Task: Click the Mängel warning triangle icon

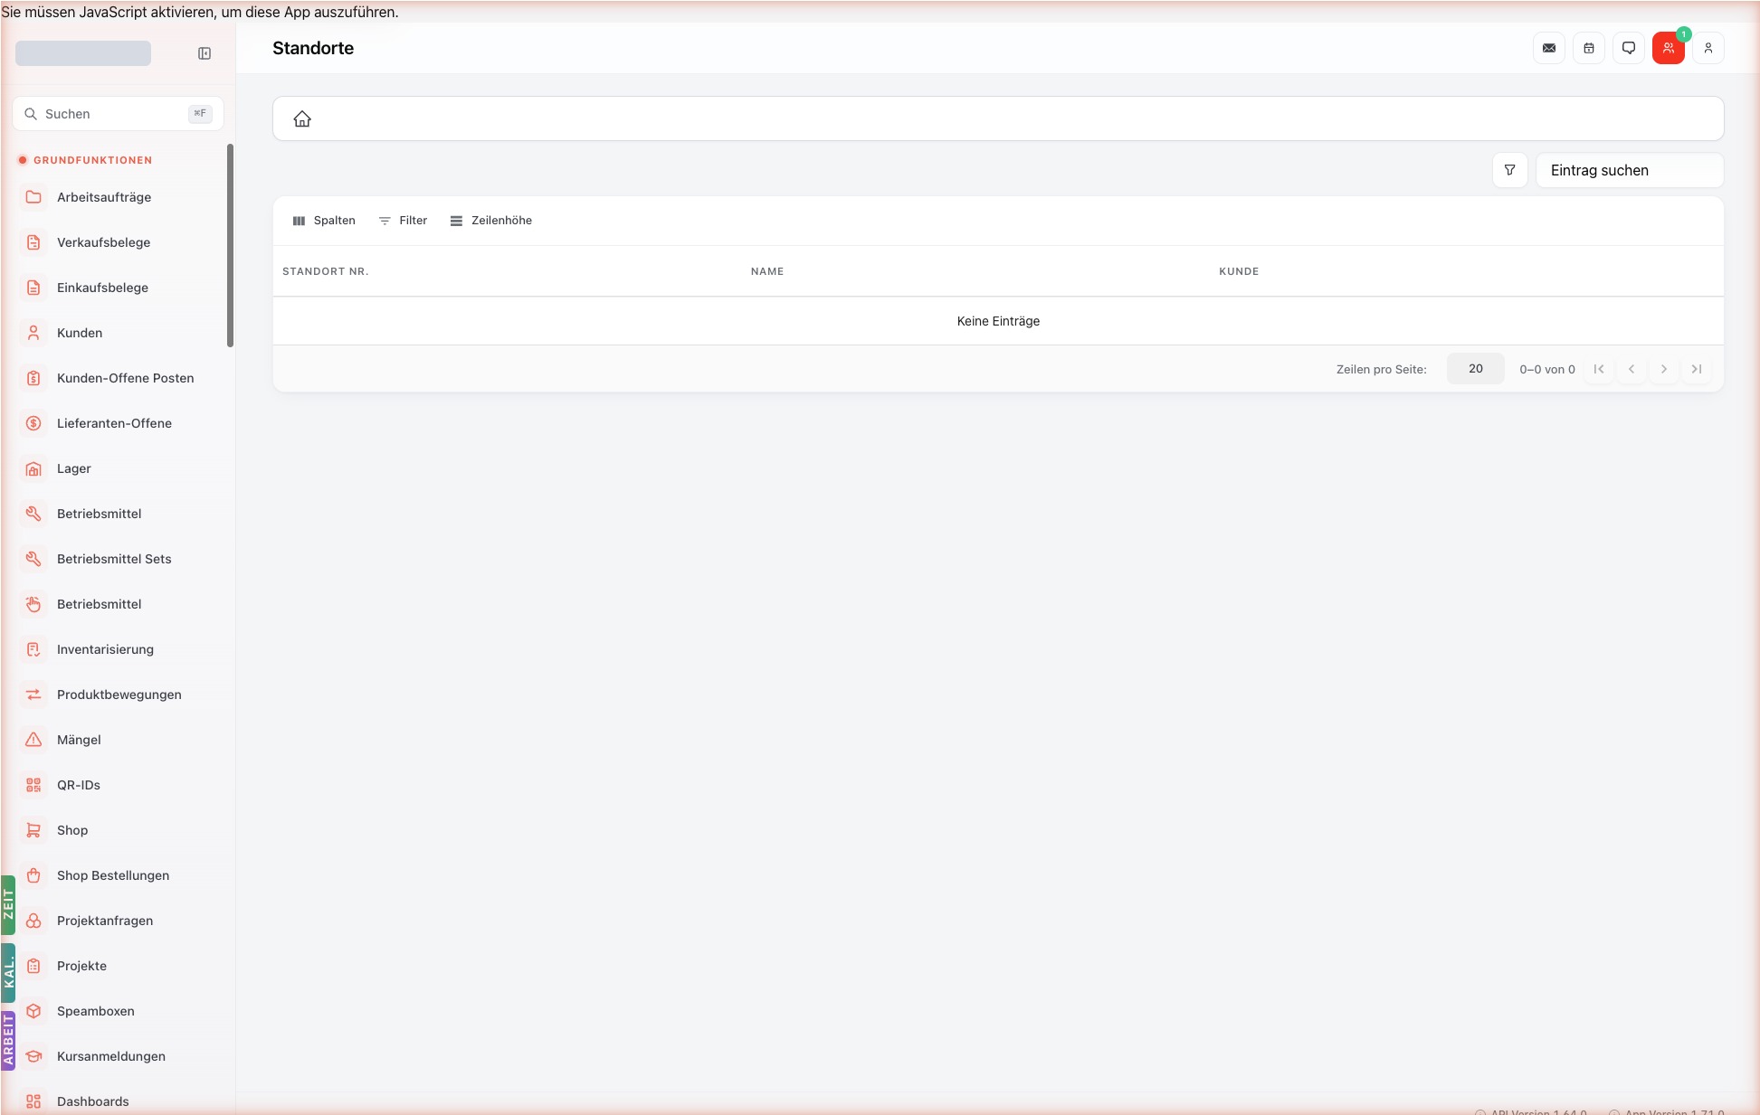Action: [x=33, y=740]
